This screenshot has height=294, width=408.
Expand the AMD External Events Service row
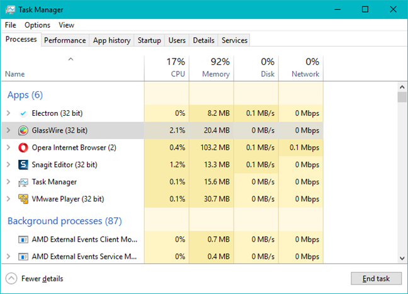click(x=8, y=256)
